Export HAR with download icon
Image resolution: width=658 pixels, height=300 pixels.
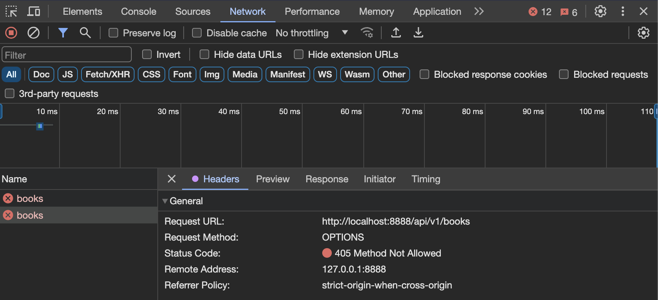pyautogui.click(x=418, y=33)
